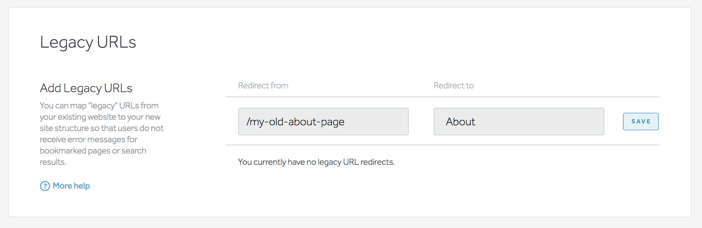Open the Redirect to About selector
Image resolution: width=702 pixels, height=228 pixels.
point(519,122)
